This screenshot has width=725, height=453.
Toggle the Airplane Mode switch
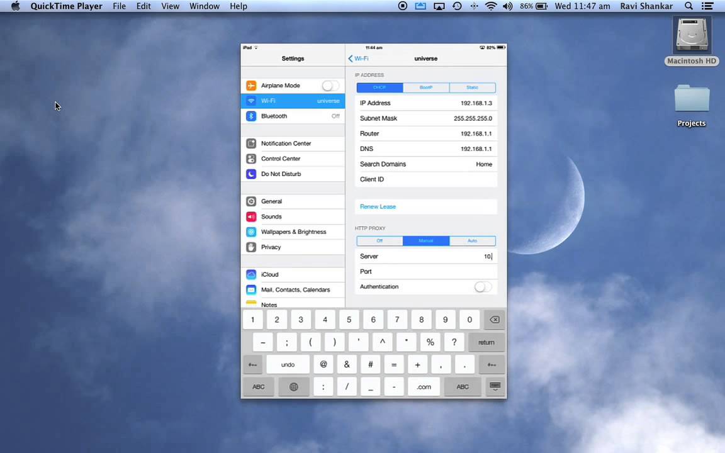(330, 86)
